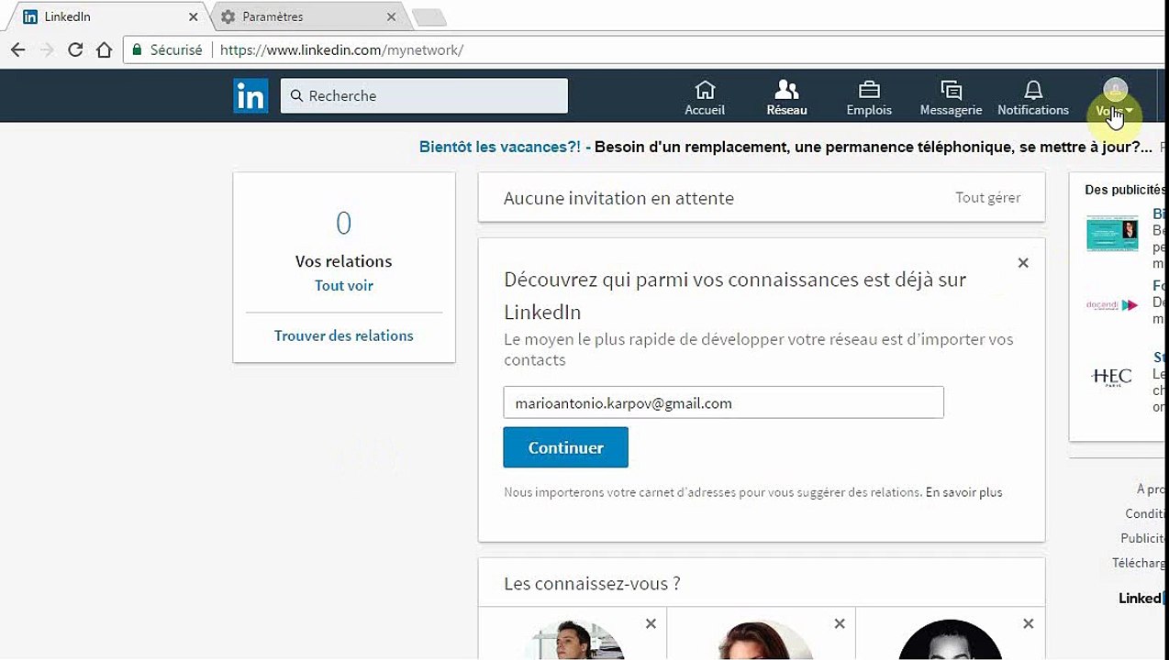Click the Vous profile avatar menu
The width and height of the screenshot is (1169, 660).
[x=1115, y=98]
